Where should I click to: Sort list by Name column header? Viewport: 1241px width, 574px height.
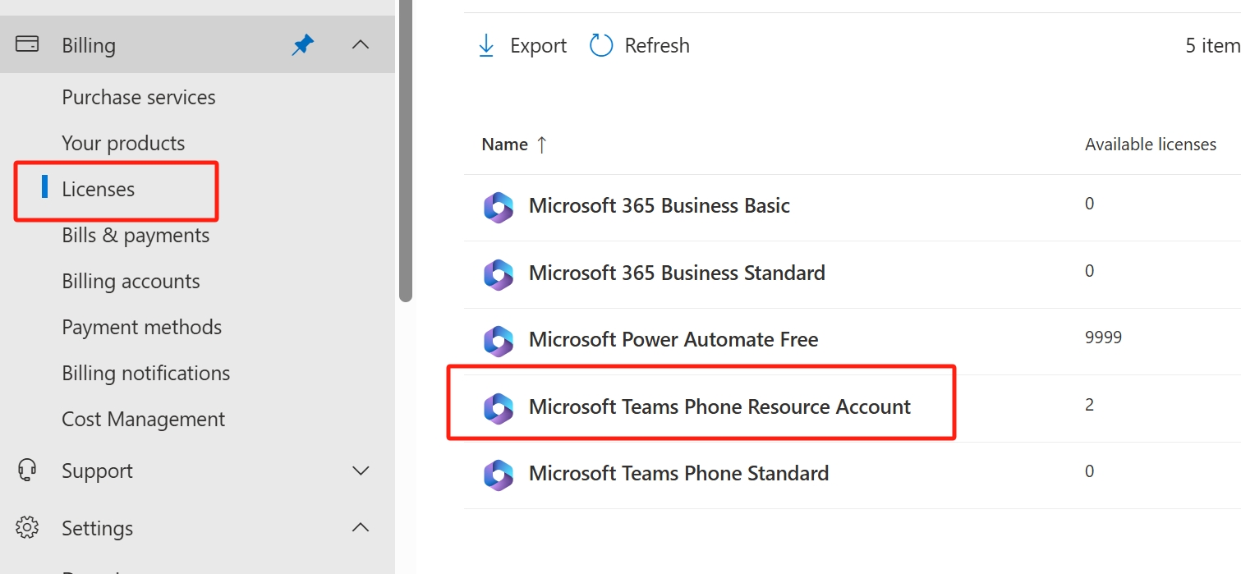[504, 145]
